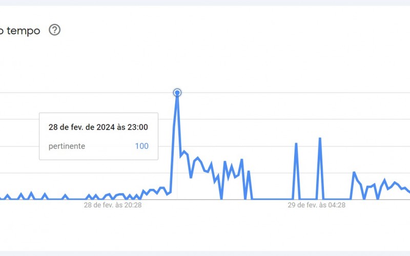Viewport: 410px width, 256px height.
Task: Click flat baseline between the two tall narrow spikes
Action: [307, 199]
